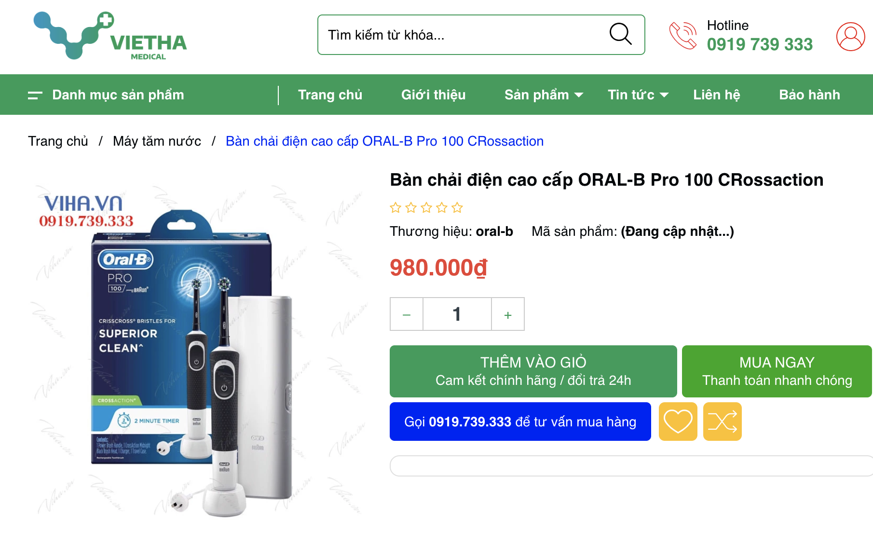873x545 pixels.
Task: Rate product with fifth star
Action: pos(457,208)
